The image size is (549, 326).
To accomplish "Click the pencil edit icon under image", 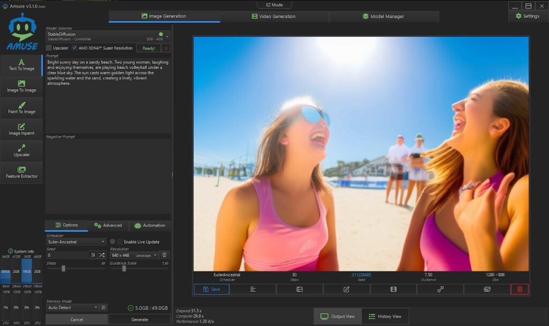I will pos(346,290).
